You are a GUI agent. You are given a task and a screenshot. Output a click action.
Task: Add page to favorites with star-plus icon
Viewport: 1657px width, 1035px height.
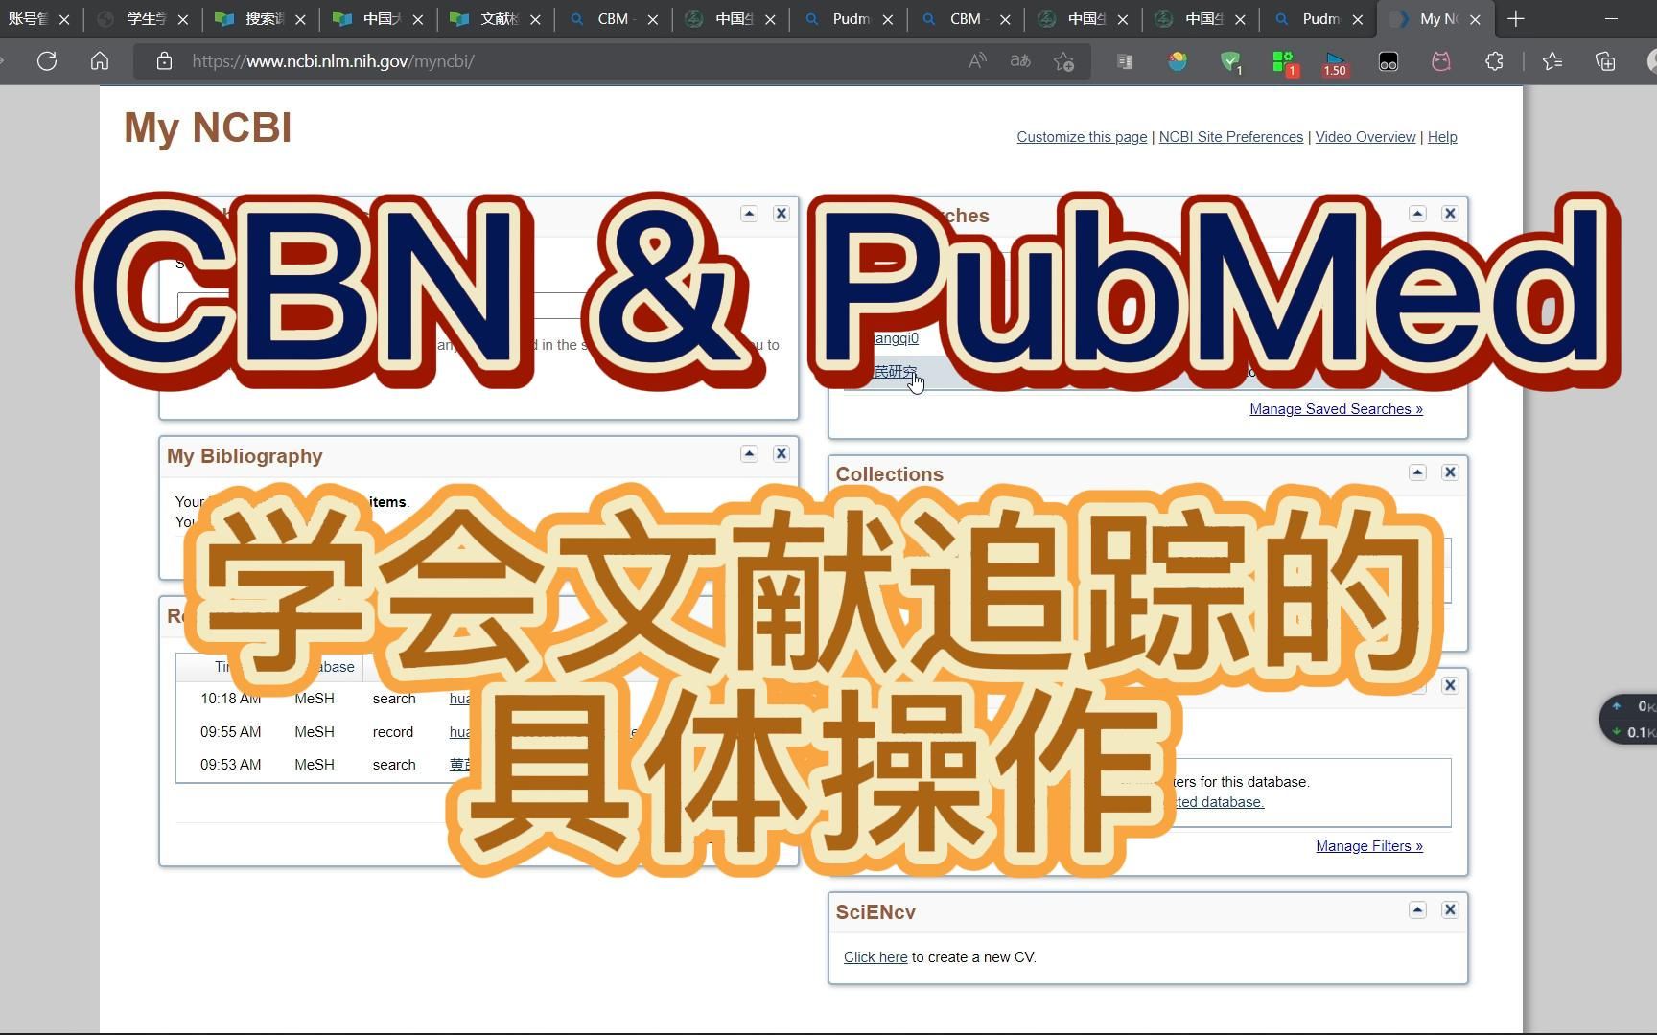click(1062, 60)
